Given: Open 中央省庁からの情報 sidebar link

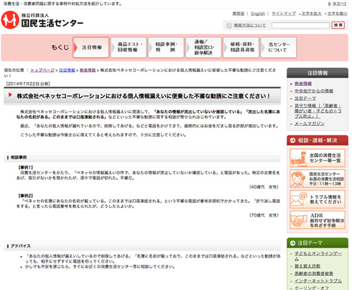Looking at the screenshot, I should click(314, 91).
